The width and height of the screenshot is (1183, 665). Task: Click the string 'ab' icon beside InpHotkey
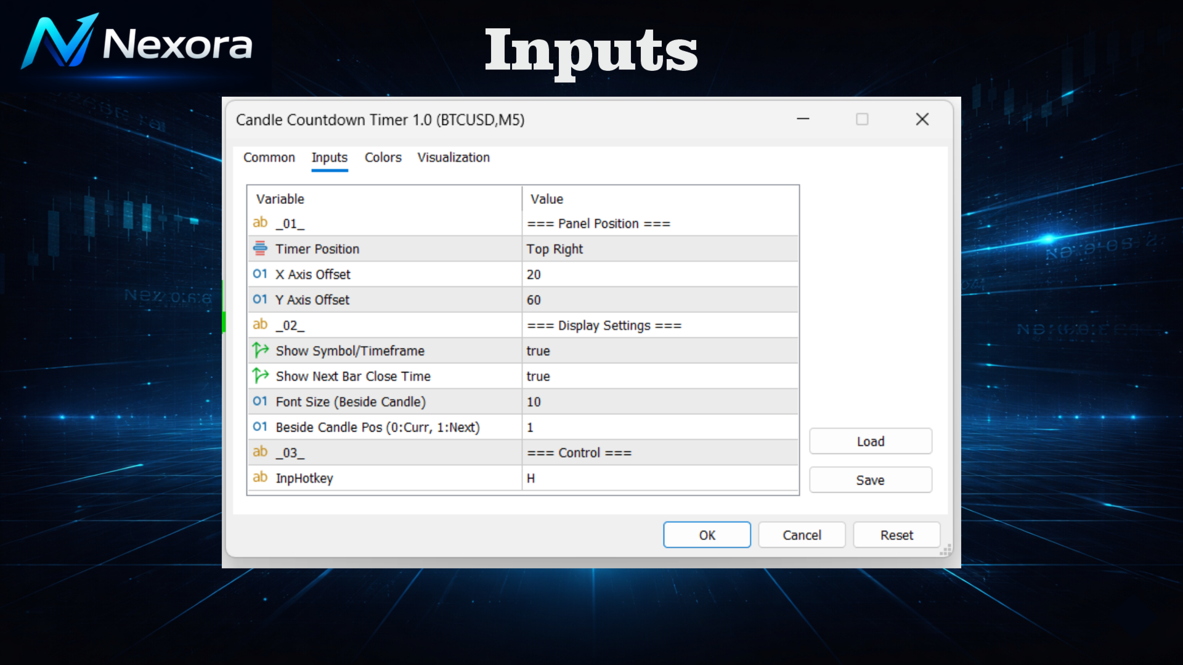click(260, 477)
